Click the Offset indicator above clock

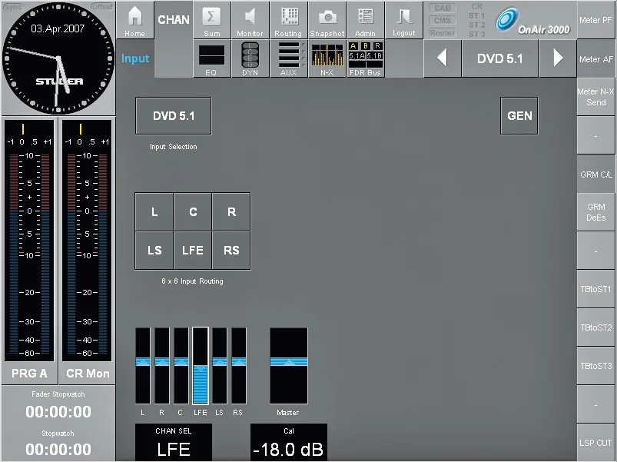[102, 7]
